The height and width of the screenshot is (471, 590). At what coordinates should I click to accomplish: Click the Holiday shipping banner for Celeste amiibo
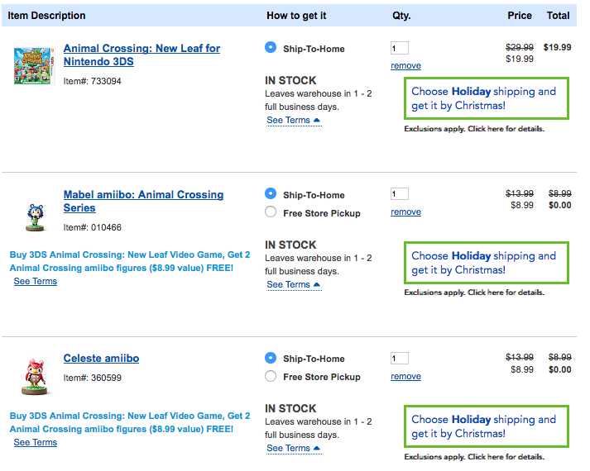[x=486, y=426]
